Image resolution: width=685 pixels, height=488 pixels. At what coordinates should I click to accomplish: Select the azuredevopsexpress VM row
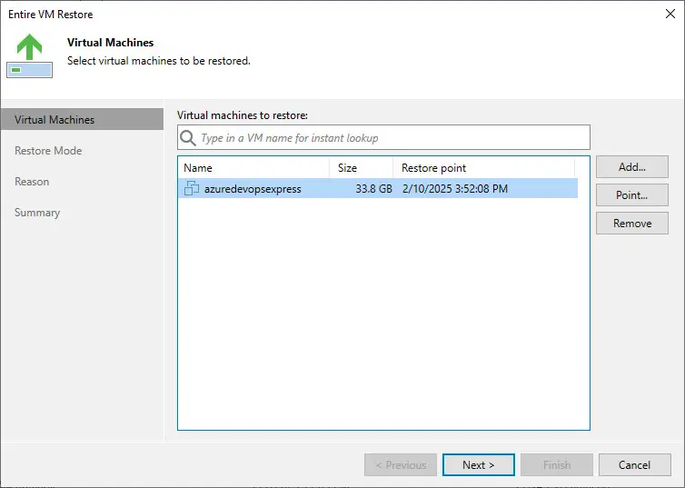pyautogui.click(x=253, y=189)
